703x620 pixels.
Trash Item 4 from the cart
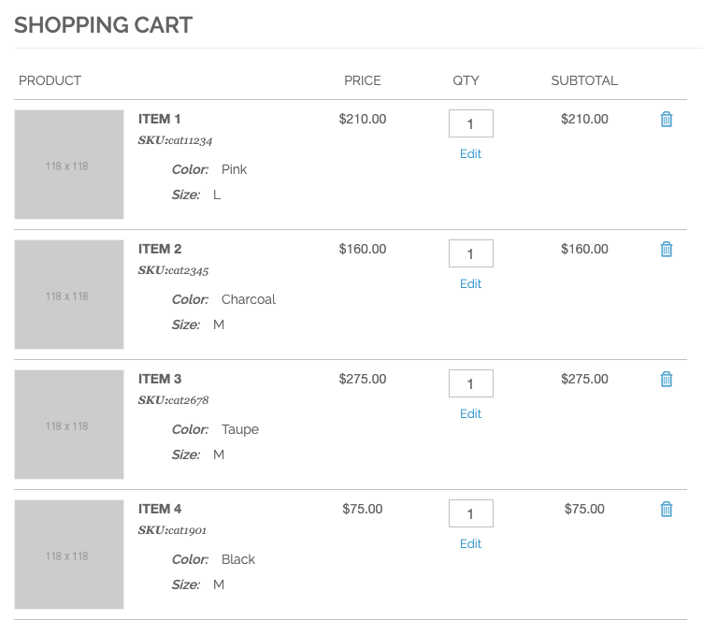[x=667, y=509]
